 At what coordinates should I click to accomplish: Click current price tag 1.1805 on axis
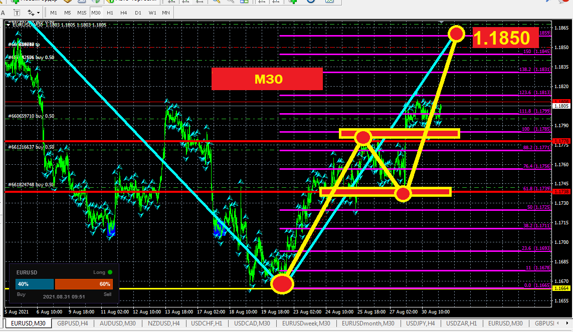click(561, 106)
